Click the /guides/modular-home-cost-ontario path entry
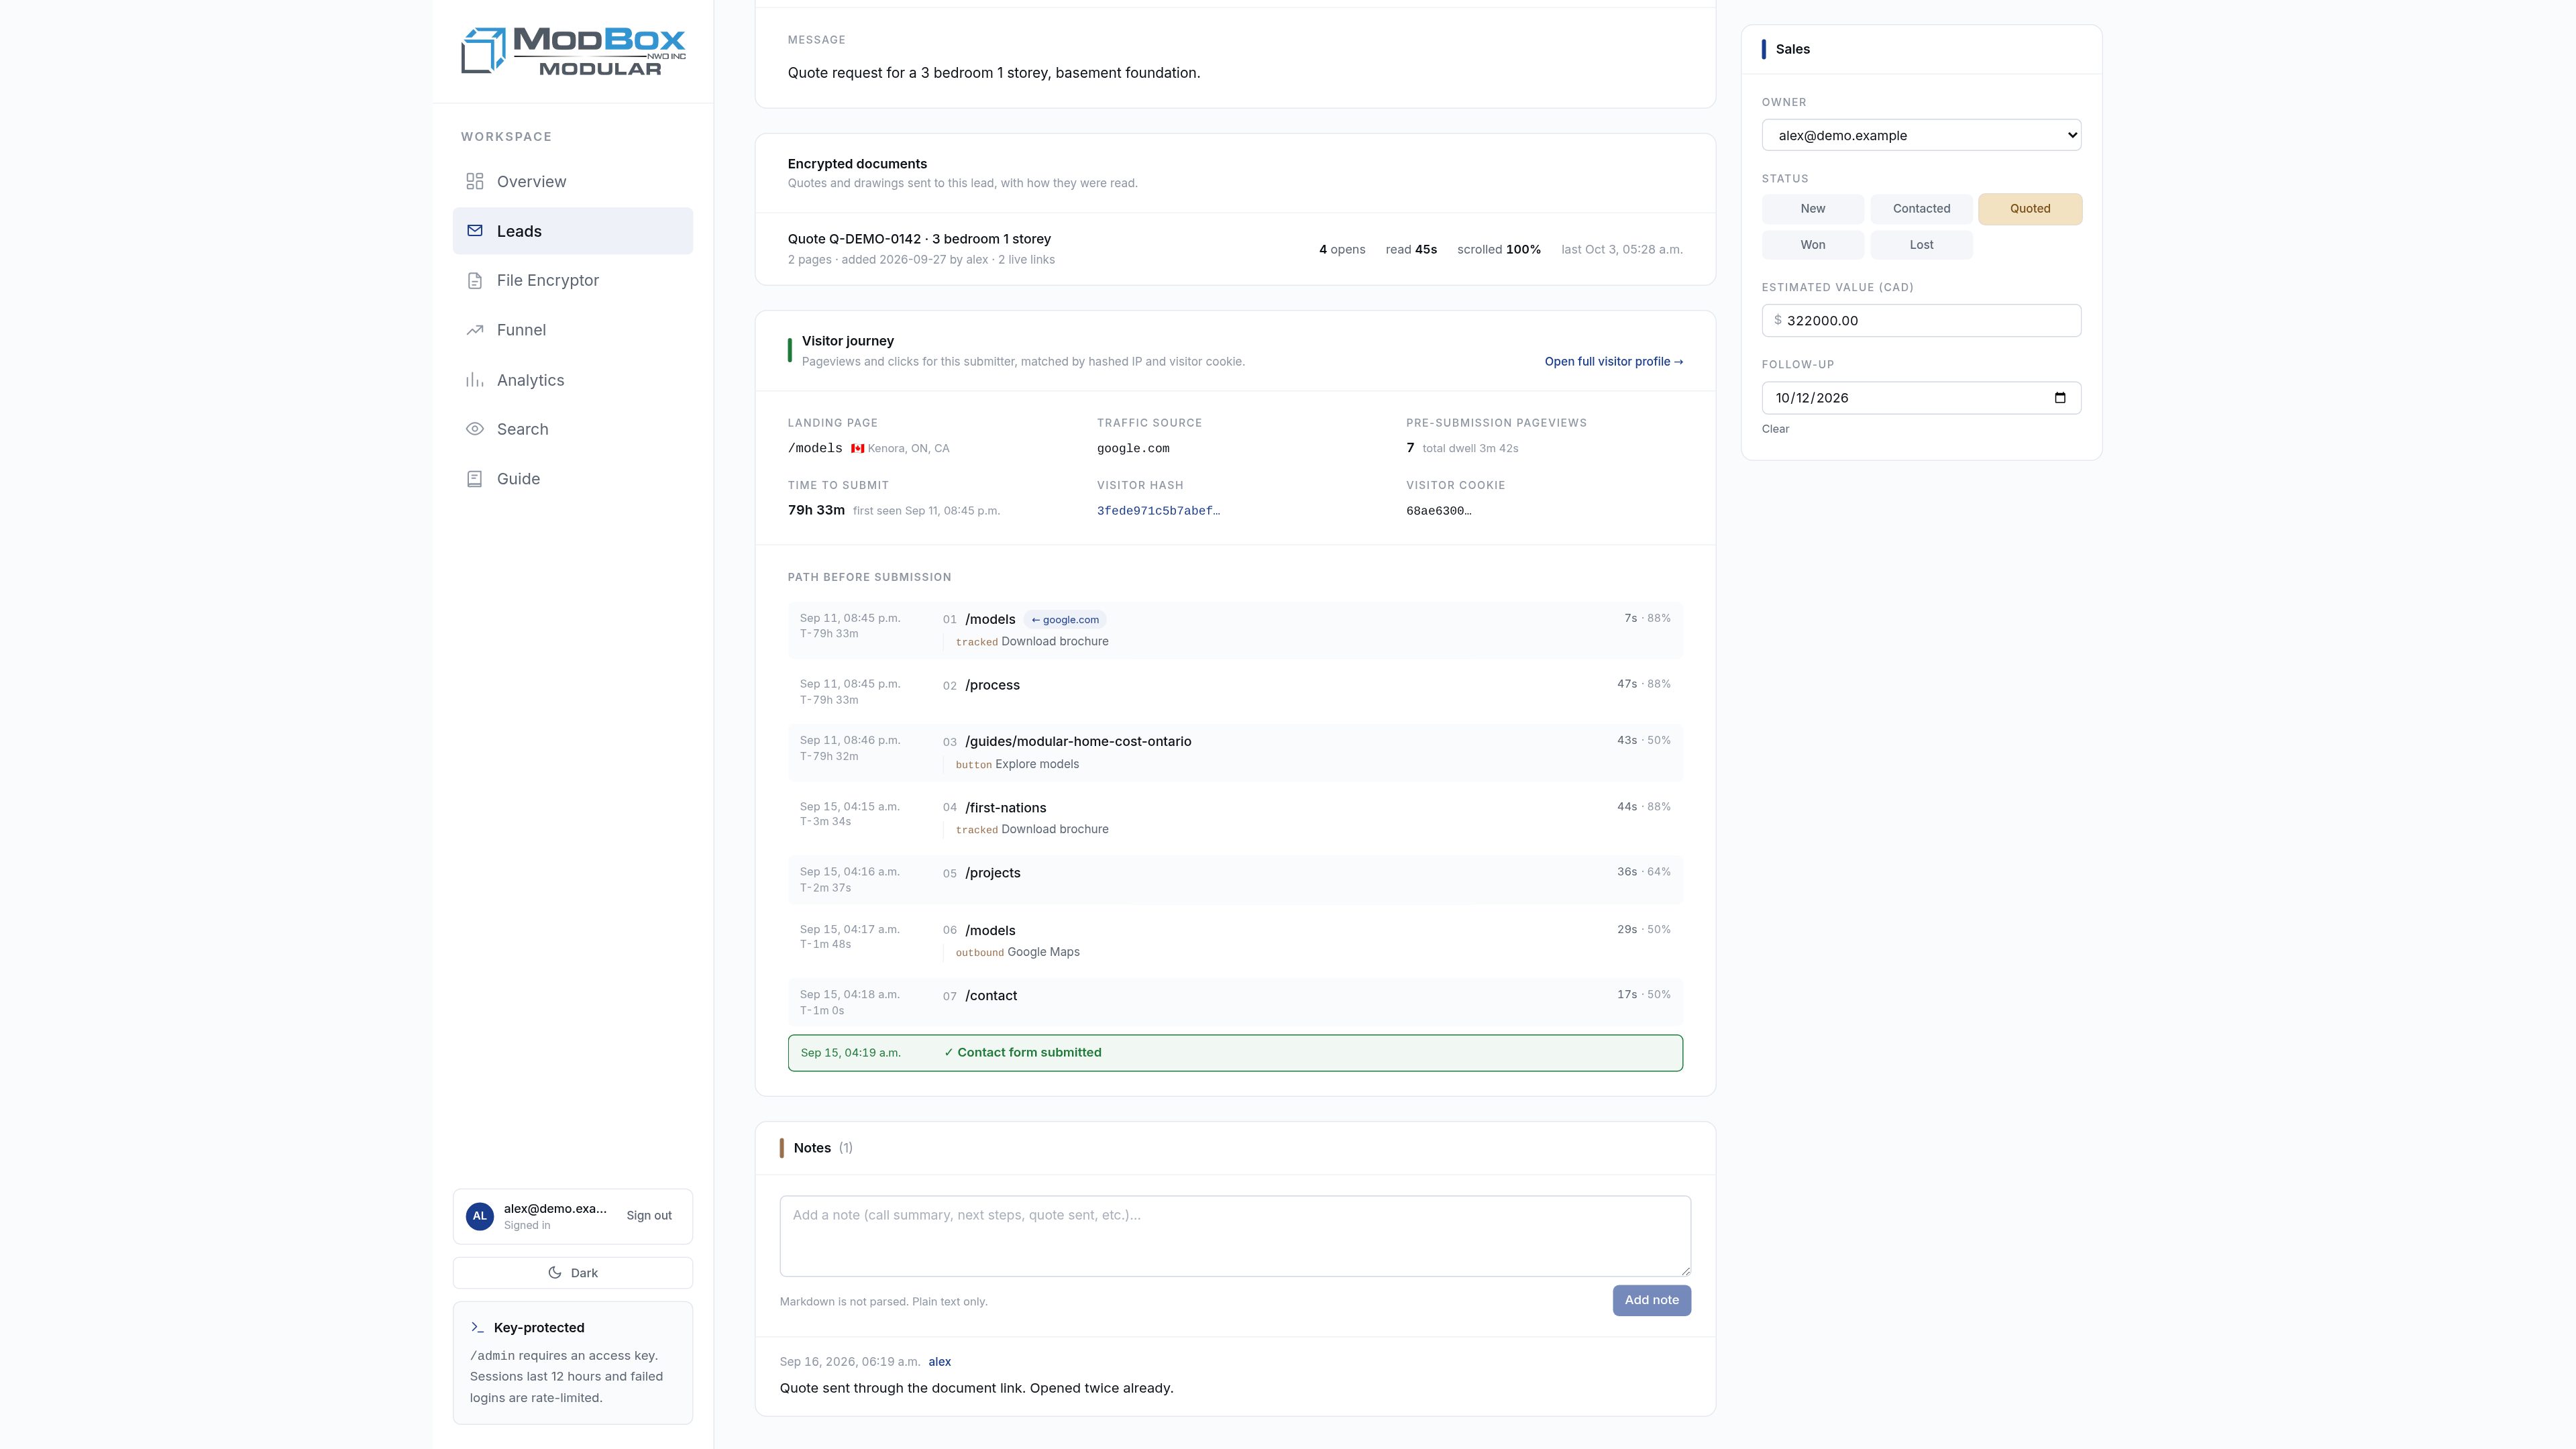Screen dimensions: 2576x1449 (x=1235, y=752)
